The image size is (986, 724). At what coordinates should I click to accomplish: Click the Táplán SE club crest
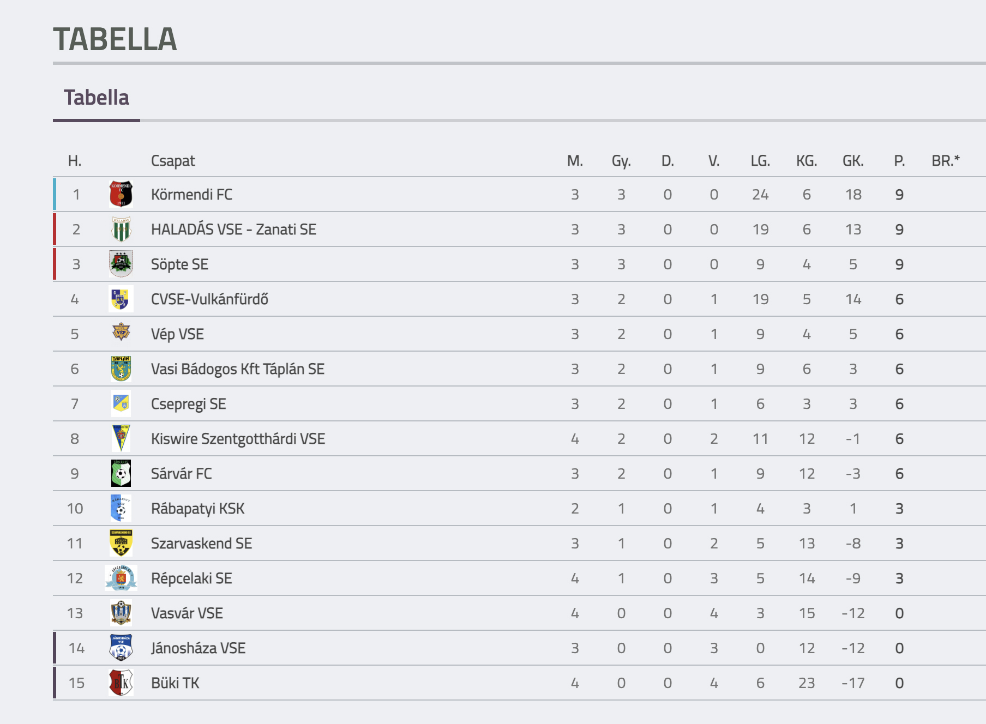(121, 369)
